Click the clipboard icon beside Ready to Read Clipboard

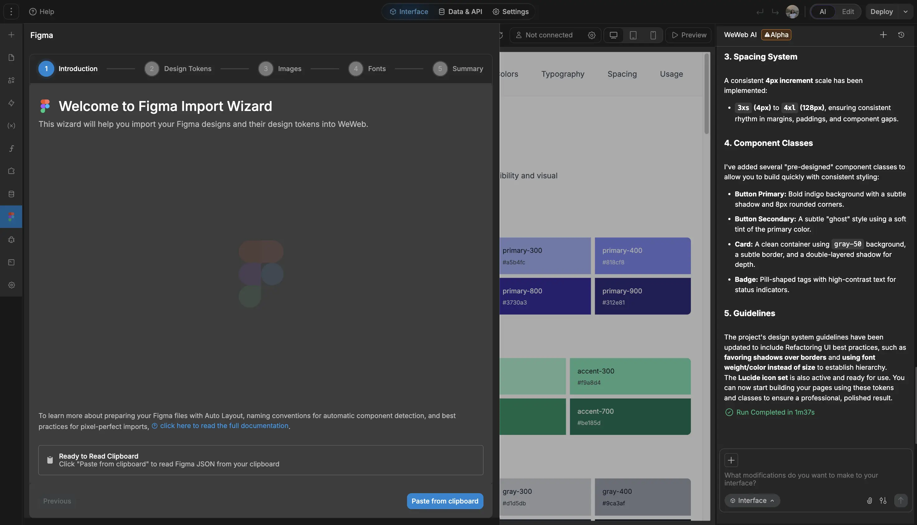pos(50,460)
